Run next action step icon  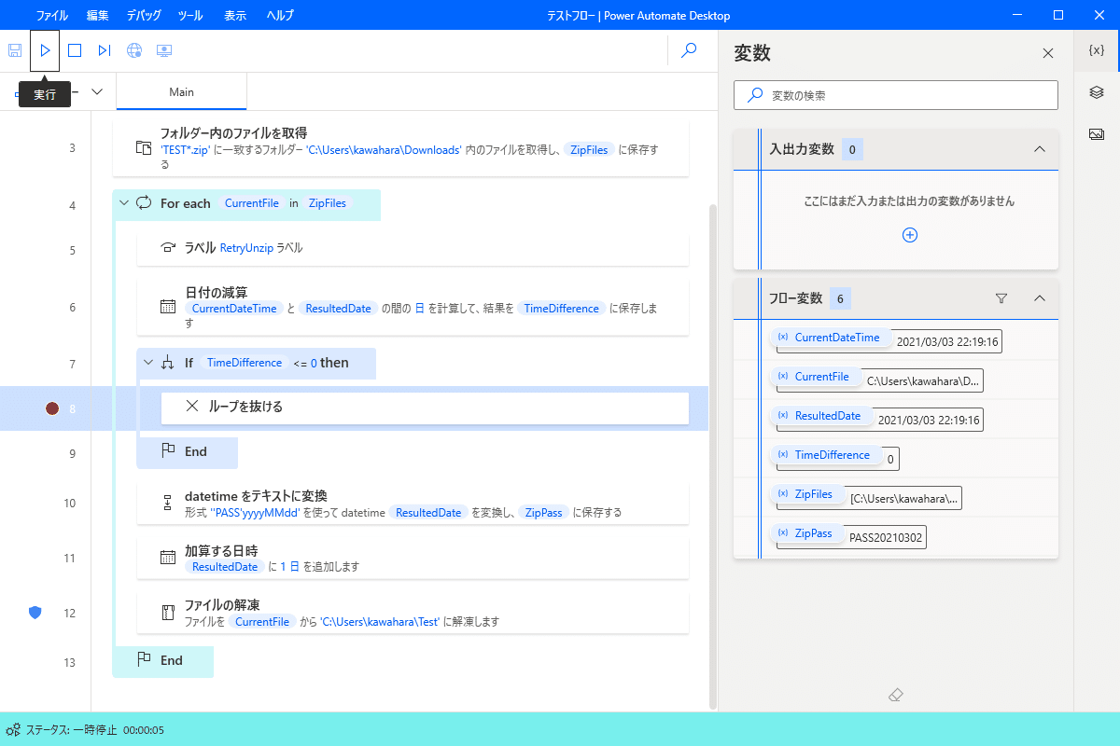pyautogui.click(x=105, y=50)
